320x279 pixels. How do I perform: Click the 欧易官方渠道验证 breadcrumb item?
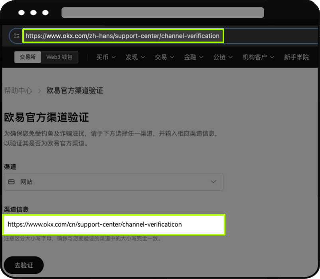point(75,91)
